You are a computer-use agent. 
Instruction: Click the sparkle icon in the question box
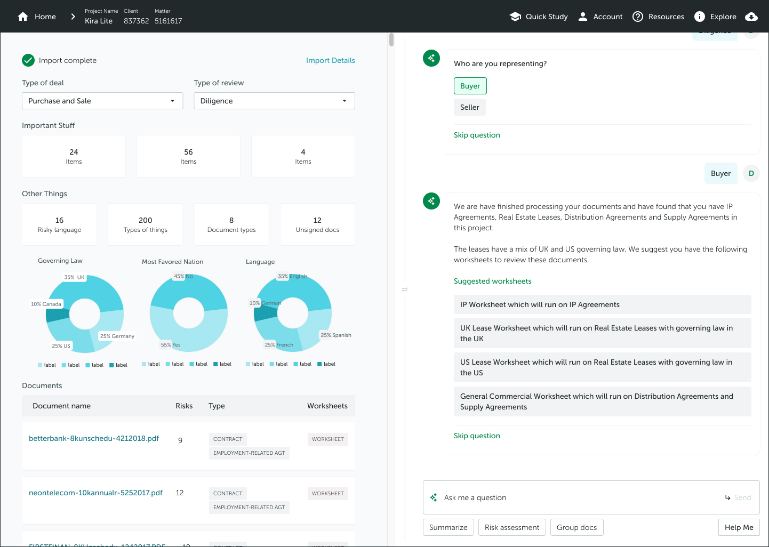(x=434, y=497)
